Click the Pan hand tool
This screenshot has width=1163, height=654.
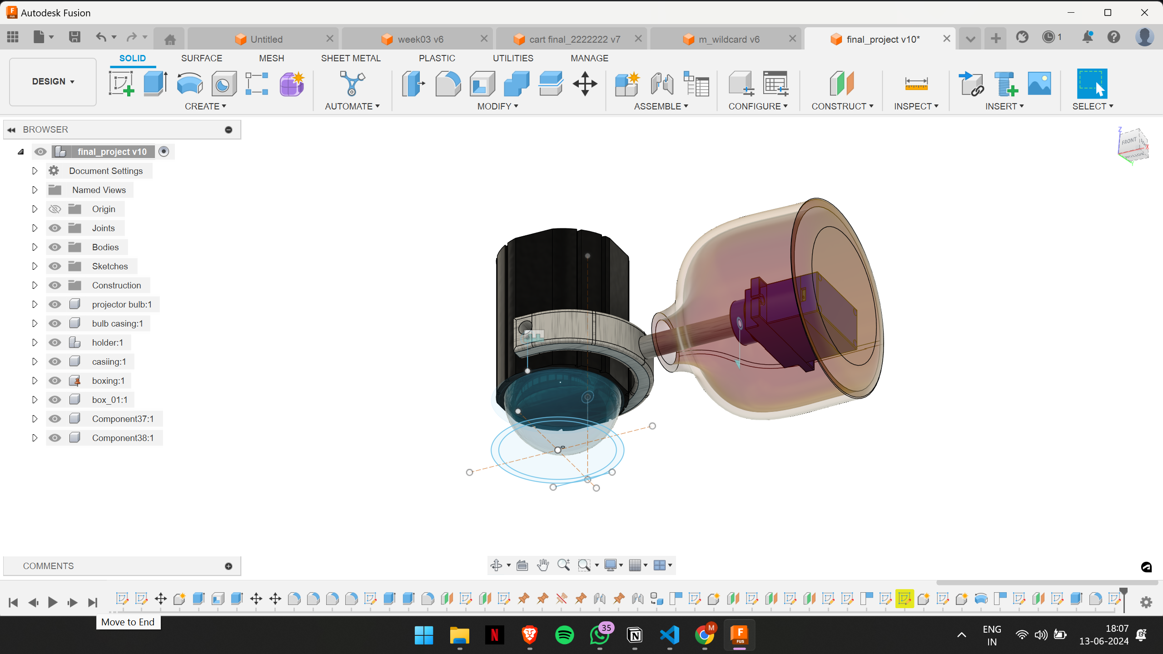543,565
